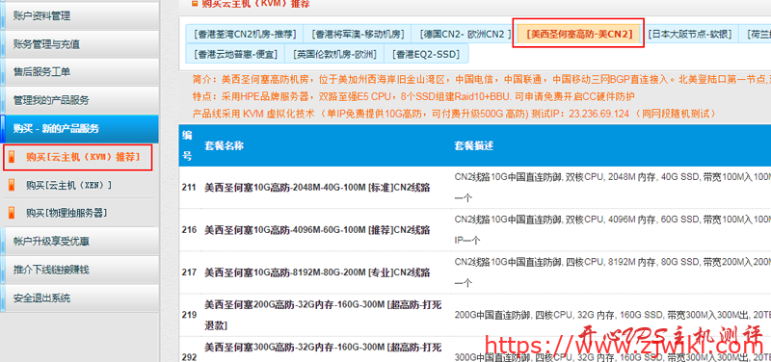Switch to 香港EQ2-SSD tab
Screen dimensions: 771x362
[426, 54]
